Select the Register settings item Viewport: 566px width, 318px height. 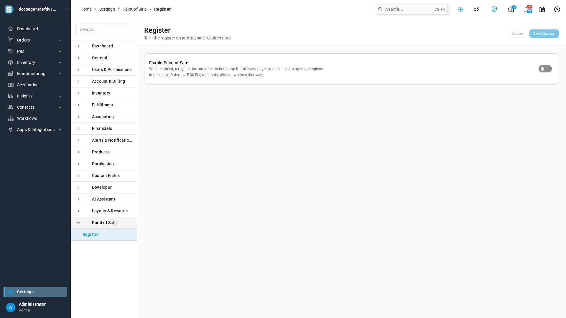(x=104, y=235)
